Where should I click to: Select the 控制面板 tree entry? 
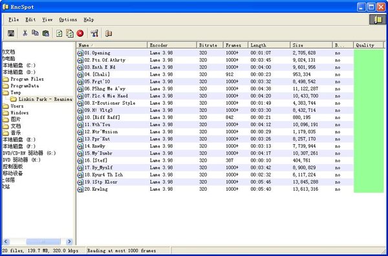tap(13, 166)
